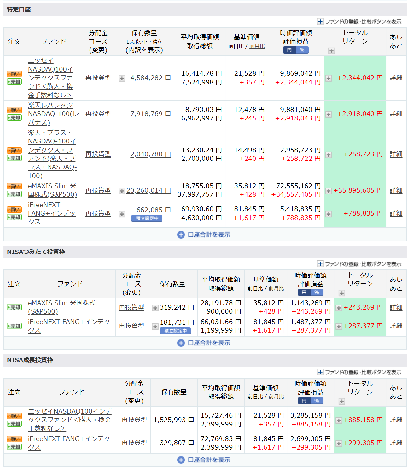Click the sell icon for iFreeNEXT FANG+ in NISA成長投資枠

[x=14, y=447]
